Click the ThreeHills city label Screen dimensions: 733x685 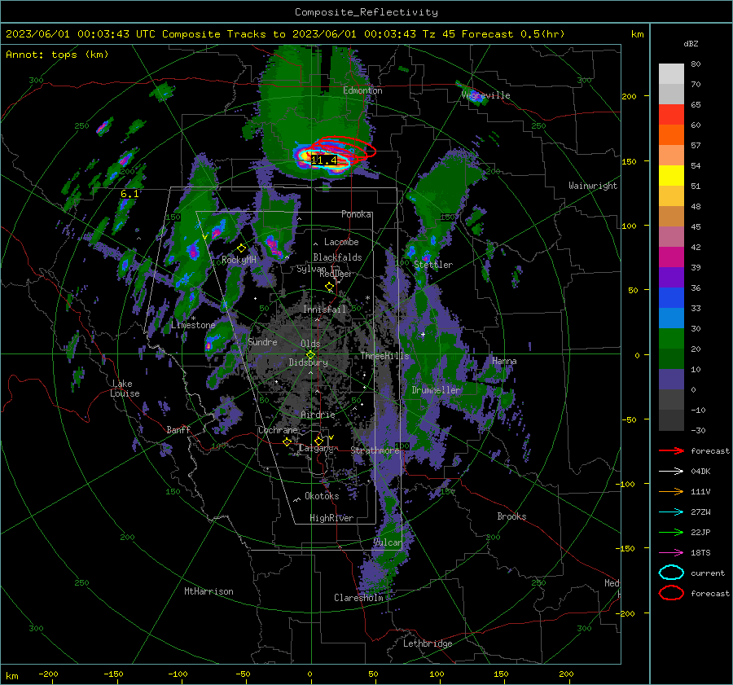(x=384, y=356)
